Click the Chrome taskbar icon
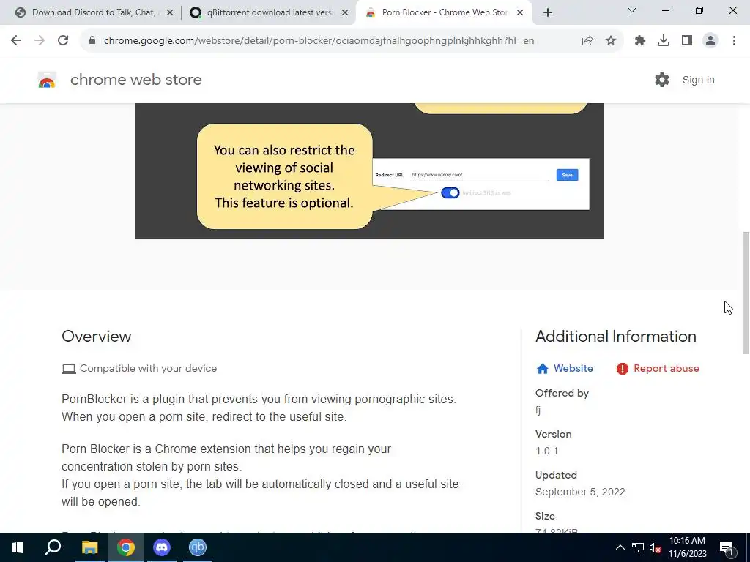Viewport: 750px width, 562px height. coord(126,547)
